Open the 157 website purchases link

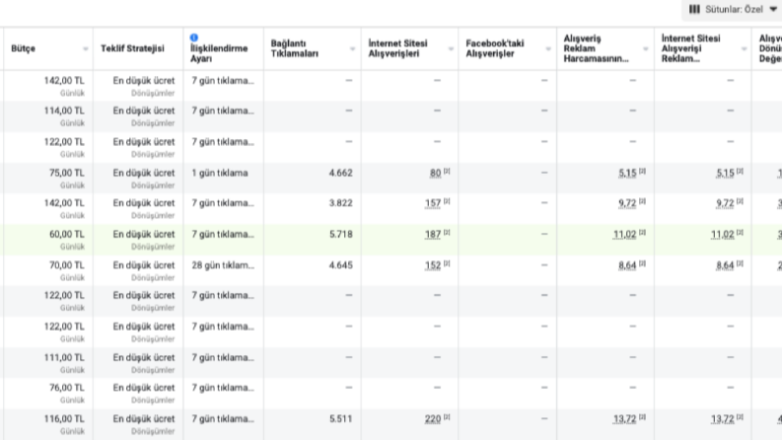(x=433, y=203)
